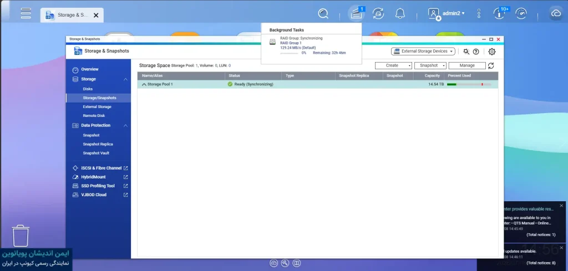Click RAID Group 1 link in Background Tasks
The height and width of the screenshot is (271, 568).
pos(291,43)
